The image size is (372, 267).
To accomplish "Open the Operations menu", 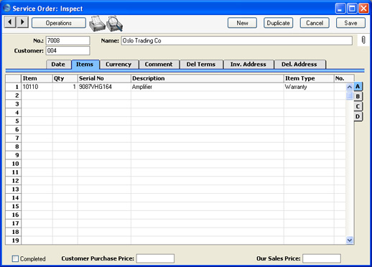I will coord(59,23).
